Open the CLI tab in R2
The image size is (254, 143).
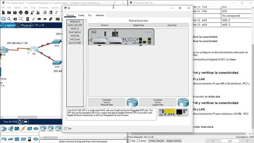pyautogui.click(x=90, y=15)
